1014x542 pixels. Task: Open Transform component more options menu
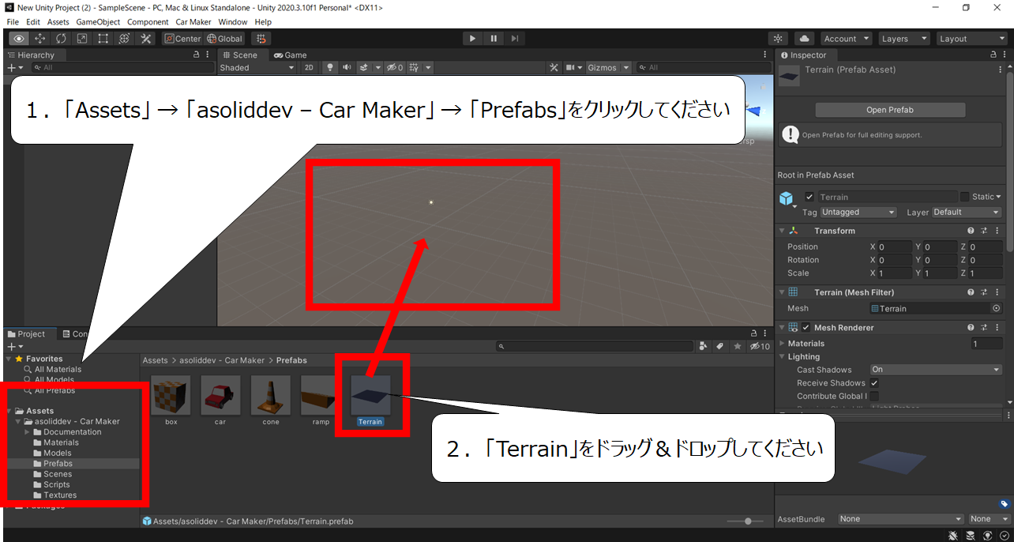[997, 231]
